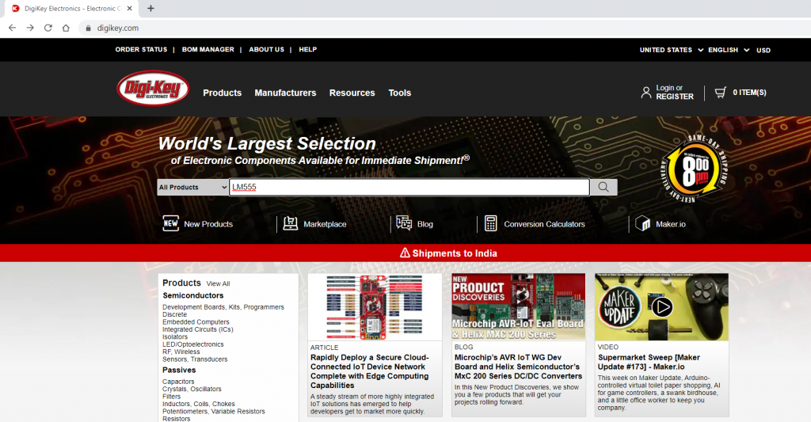The image size is (811, 422).
Task: Open the LED/Optoelectronics category
Action: pyautogui.click(x=193, y=344)
